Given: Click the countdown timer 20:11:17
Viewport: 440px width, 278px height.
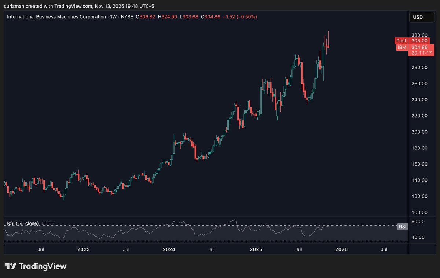Looking at the screenshot, I should click(x=422, y=53).
